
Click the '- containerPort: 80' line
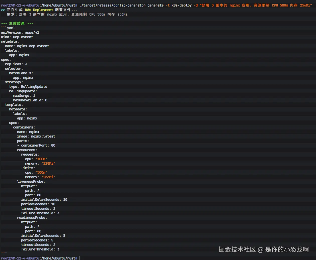click(36, 145)
